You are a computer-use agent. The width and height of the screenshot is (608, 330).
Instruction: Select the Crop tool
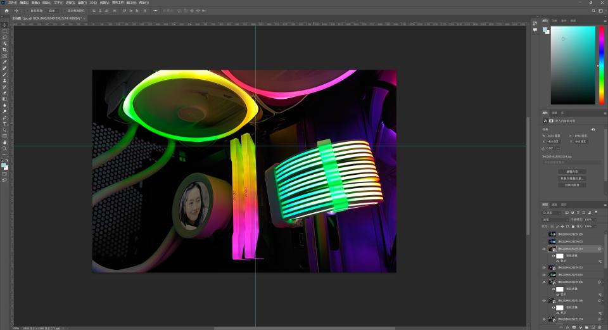(4, 49)
